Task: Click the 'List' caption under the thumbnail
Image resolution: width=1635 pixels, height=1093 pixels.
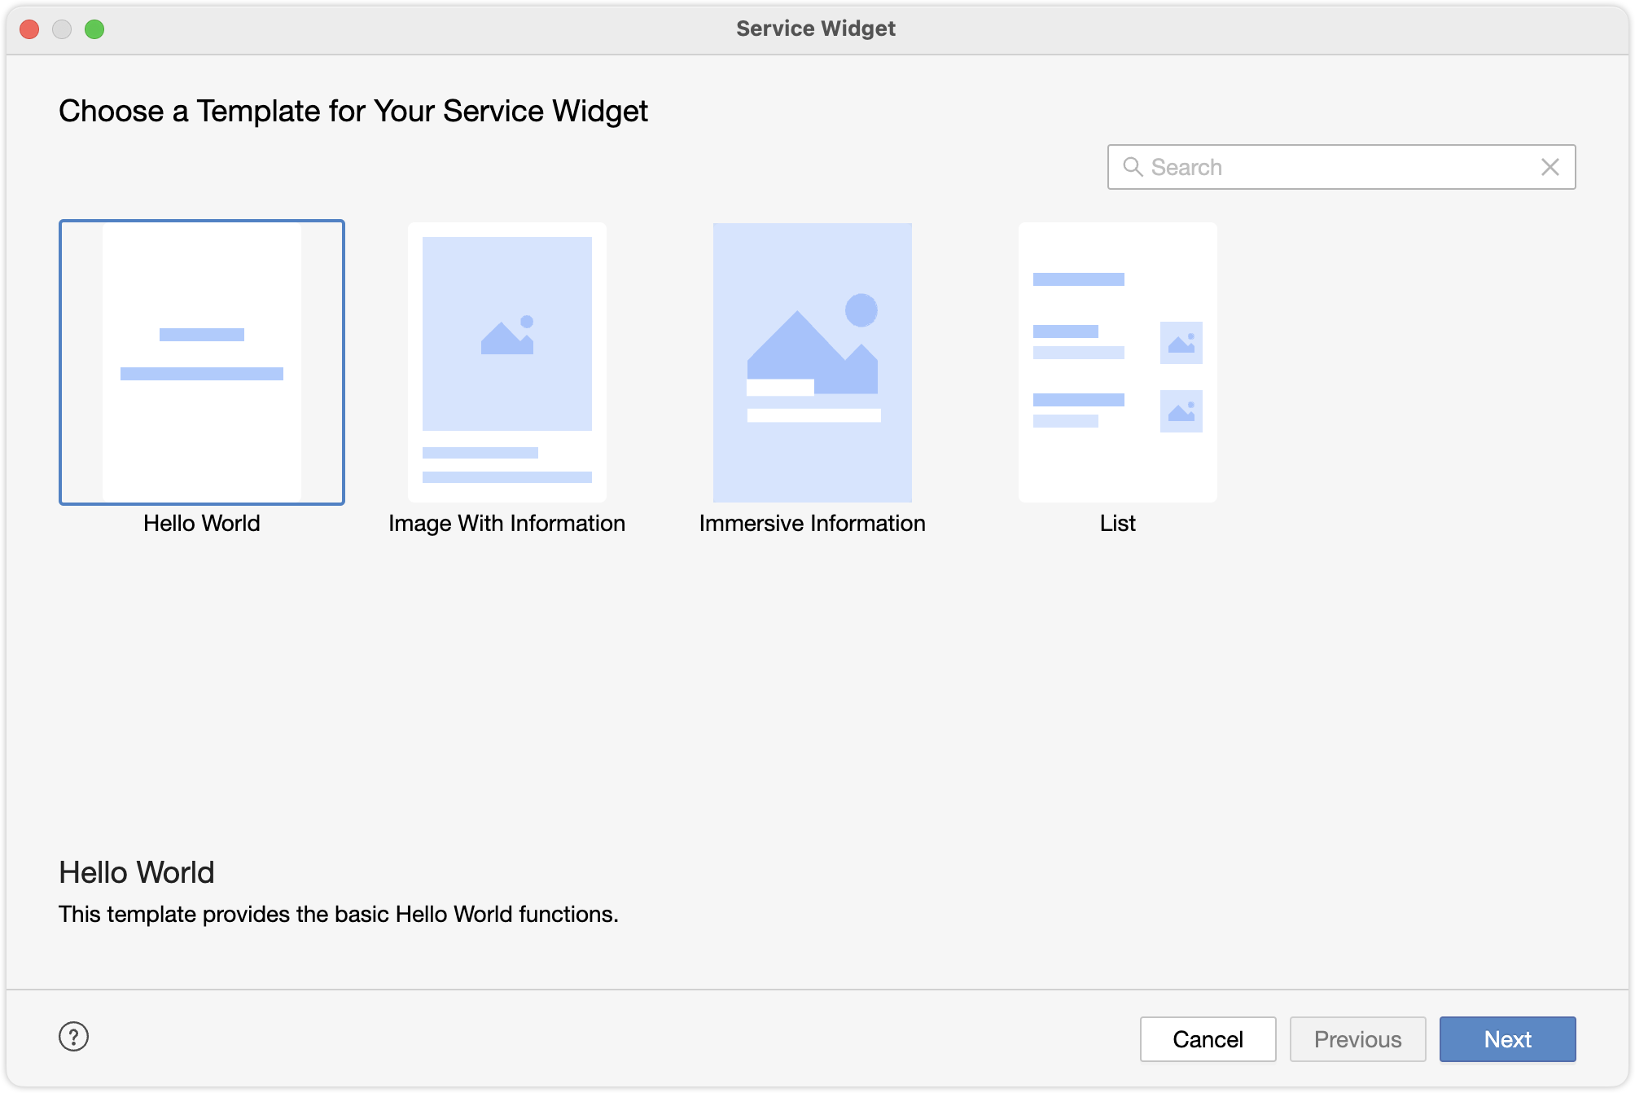Action: point(1117,523)
